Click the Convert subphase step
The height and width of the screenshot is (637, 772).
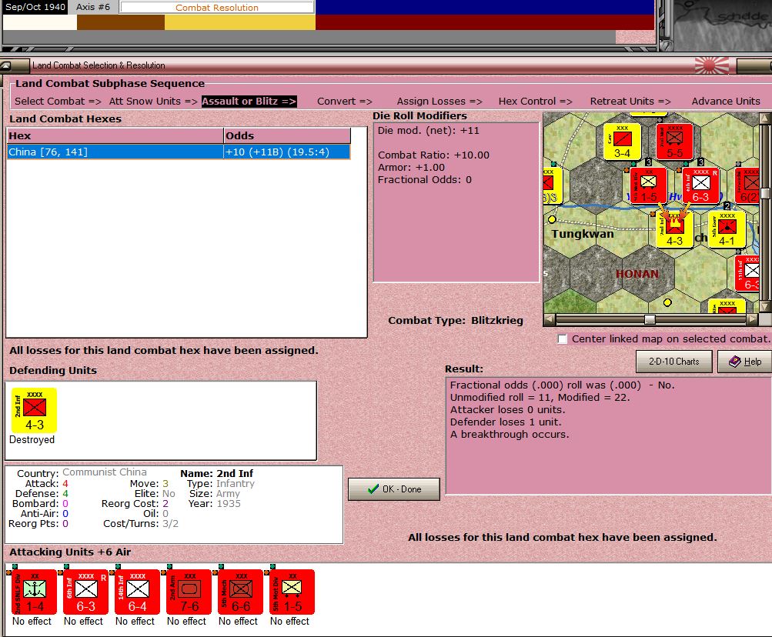pyautogui.click(x=345, y=101)
